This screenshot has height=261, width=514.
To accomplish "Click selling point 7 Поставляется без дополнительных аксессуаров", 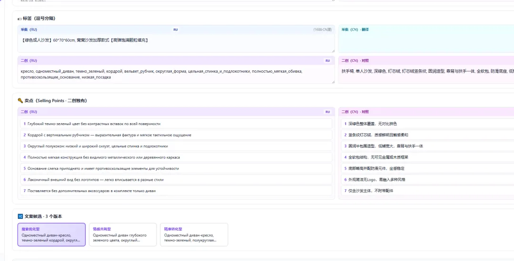I will (x=176, y=191).
